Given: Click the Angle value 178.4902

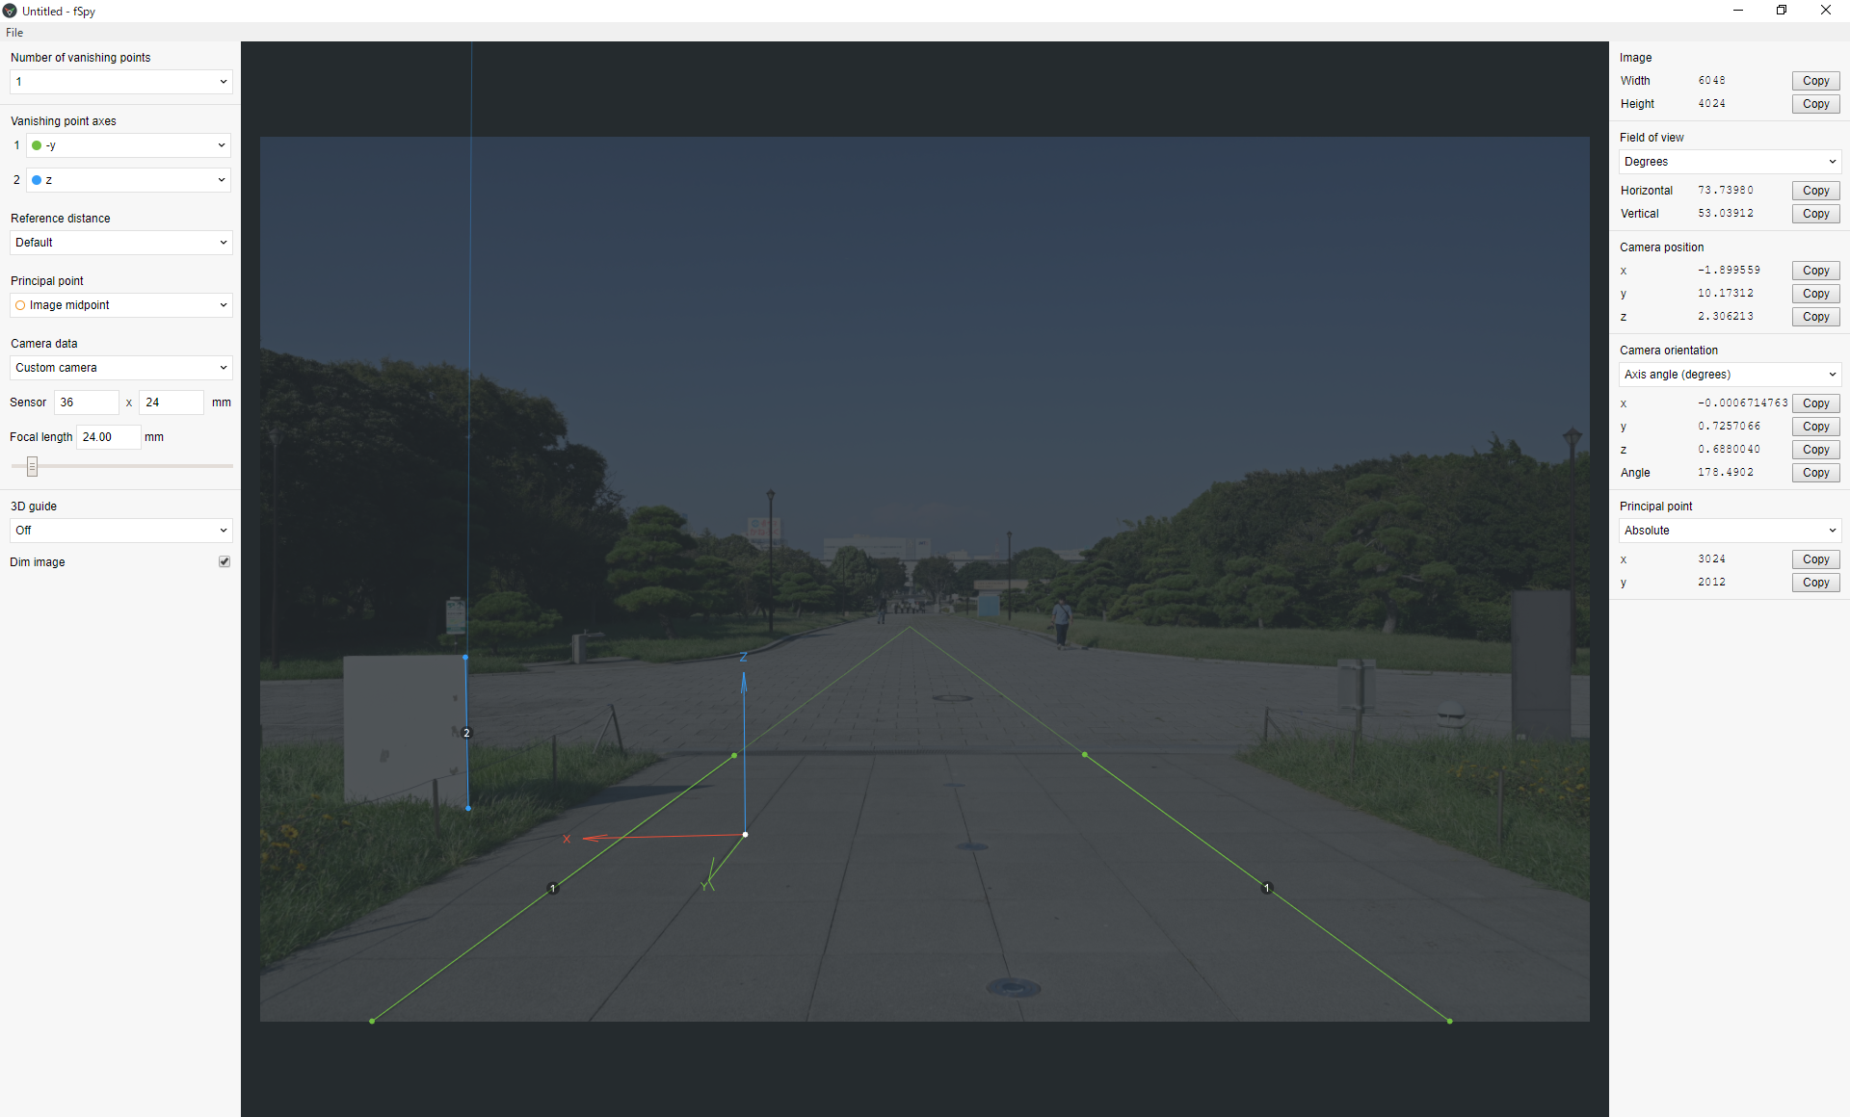Looking at the screenshot, I should pyautogui.click(x=1726, y=473).
